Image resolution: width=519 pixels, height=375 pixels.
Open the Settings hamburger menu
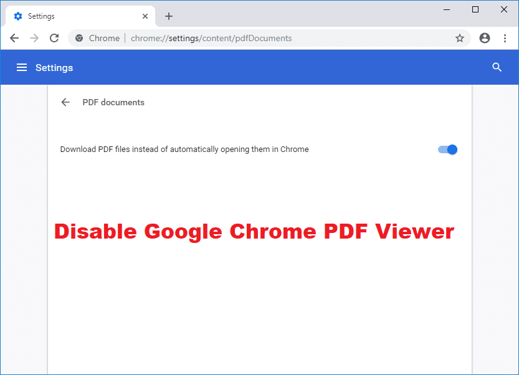point(22,67)
